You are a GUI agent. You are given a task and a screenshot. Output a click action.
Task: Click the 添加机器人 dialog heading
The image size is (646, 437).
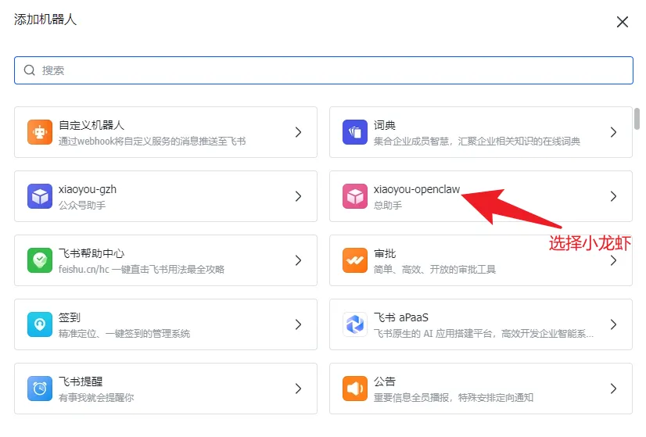pos(45,20)
